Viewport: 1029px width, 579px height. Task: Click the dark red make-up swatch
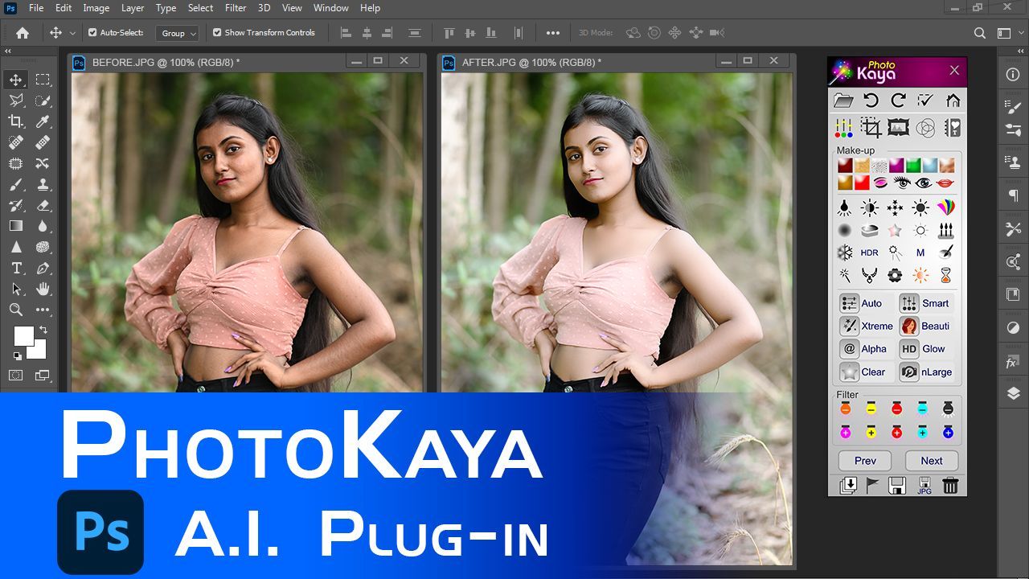845,165
